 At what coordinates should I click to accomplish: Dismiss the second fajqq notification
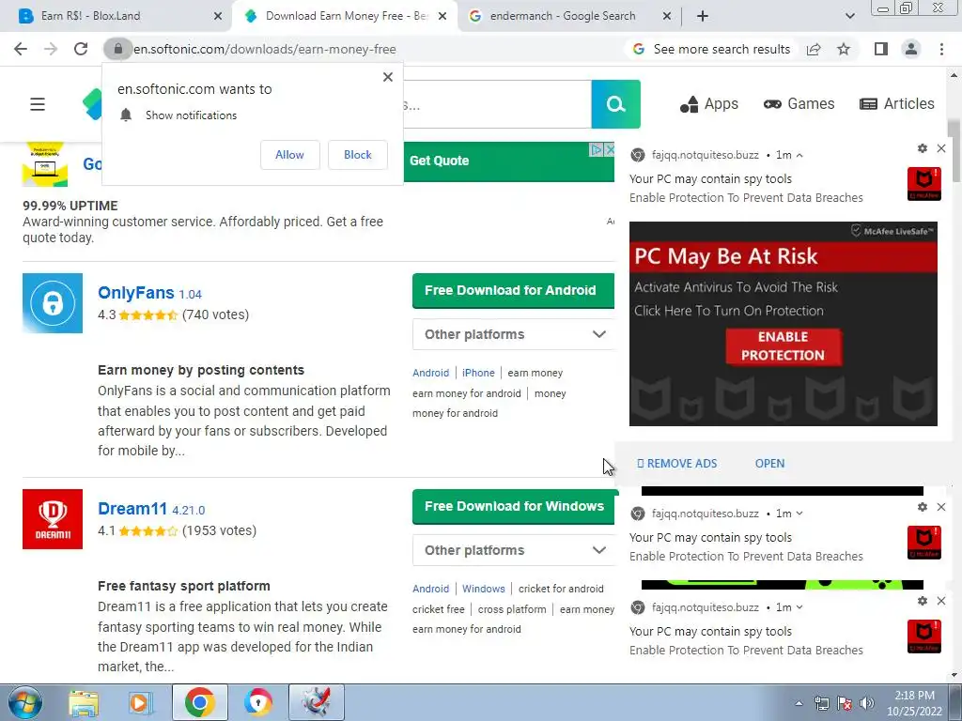point(941,507)
